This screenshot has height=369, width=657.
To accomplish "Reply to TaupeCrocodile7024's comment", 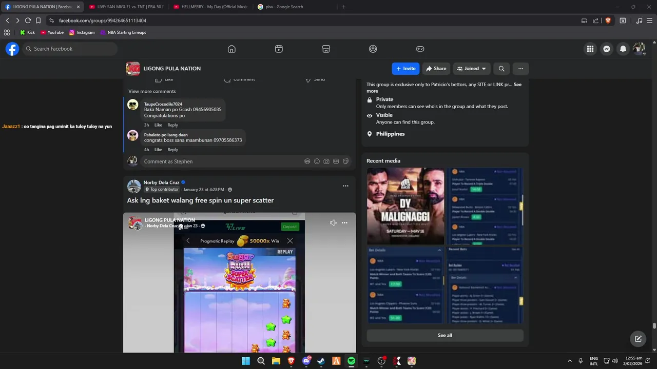I will [172, 125].
